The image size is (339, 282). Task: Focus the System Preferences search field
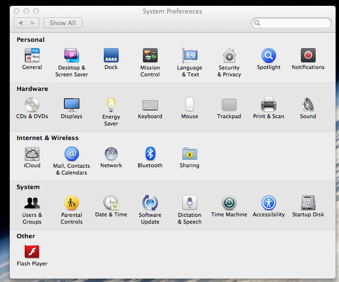tap(291, 23)
